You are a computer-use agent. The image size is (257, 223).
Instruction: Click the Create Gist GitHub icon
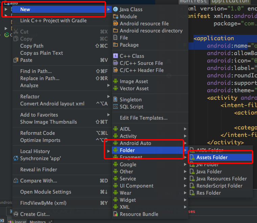click(16, 214)
